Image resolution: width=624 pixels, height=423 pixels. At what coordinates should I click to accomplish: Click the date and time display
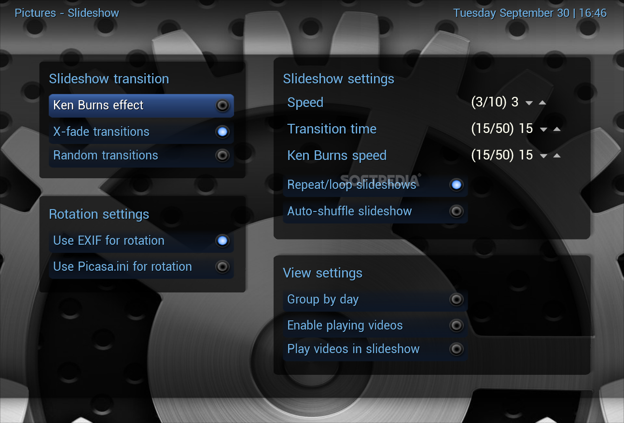pyautogui.click(x=529, y=13)
